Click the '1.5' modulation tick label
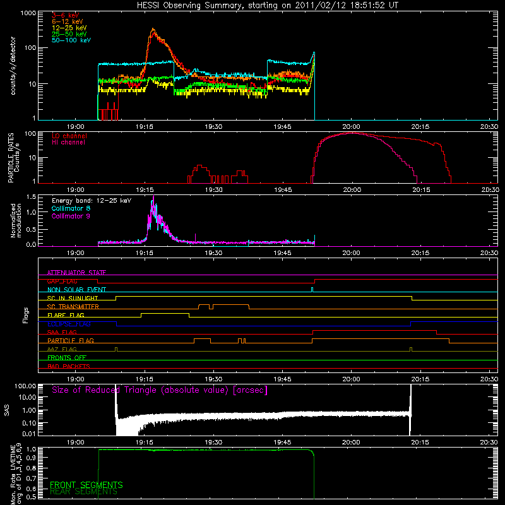The width and height of the screenshot is (505, 505). coord(31,197)
